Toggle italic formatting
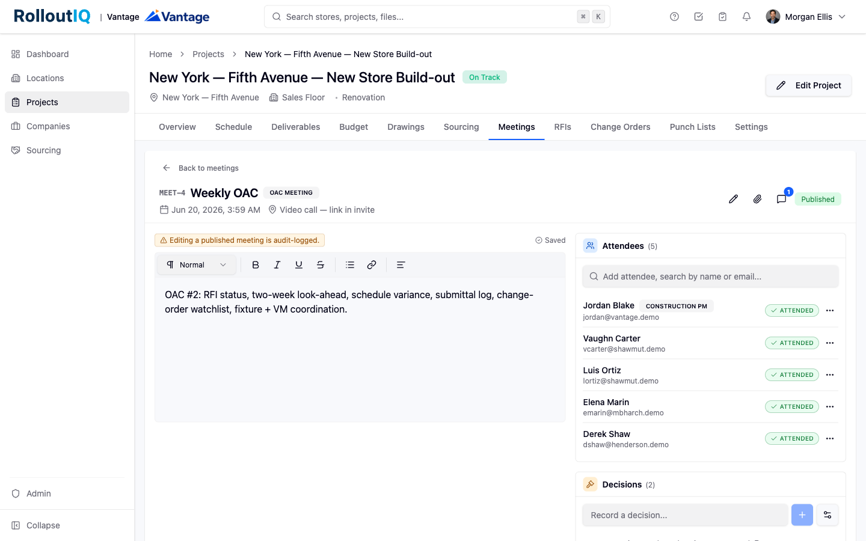 pyautogui.click(x=277, y=264)
